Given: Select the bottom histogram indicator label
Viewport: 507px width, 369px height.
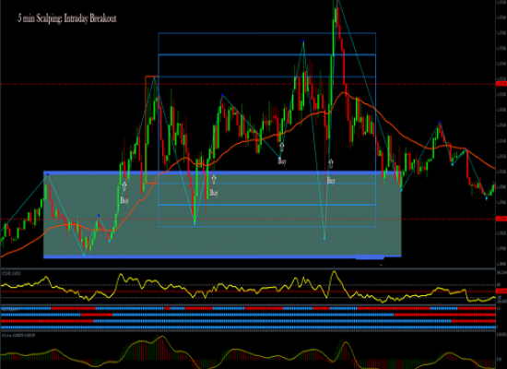Looking at the screenshot, I should coord(11,336).
